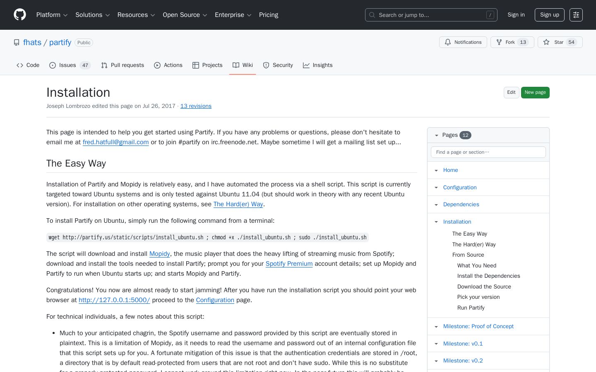
Task: Open the Mopidy link
Action: click(160, 254)
